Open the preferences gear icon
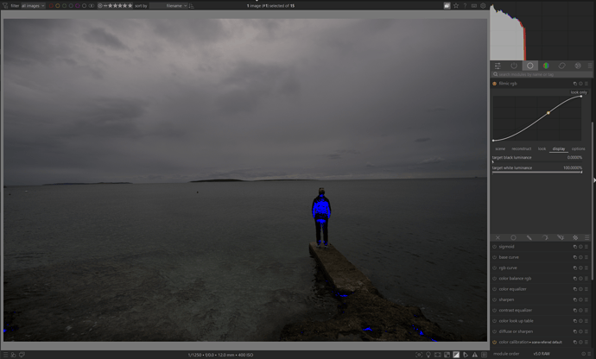The height and width of the screenshot is (359, 596). pos(483,6)
